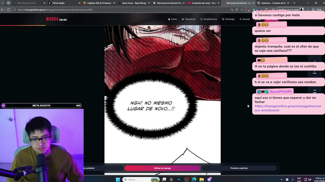Screen dimensions: 325x182
Task: Go to the Inicio home page
Action: (x=172, y=19)
